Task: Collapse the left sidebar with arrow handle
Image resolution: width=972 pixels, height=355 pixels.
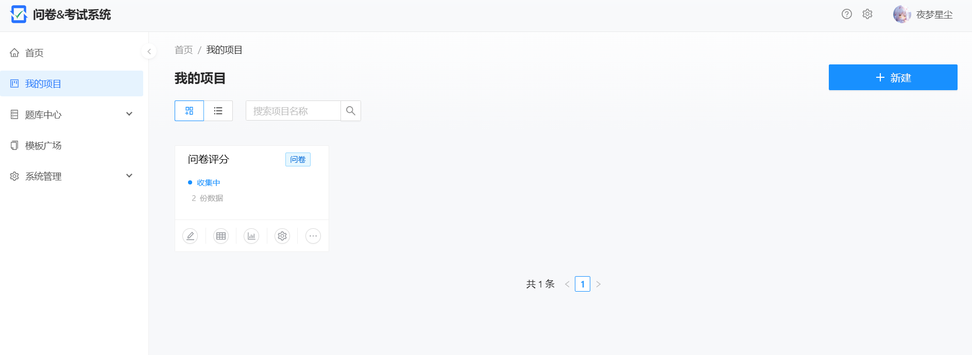Action: click(149, 52)
